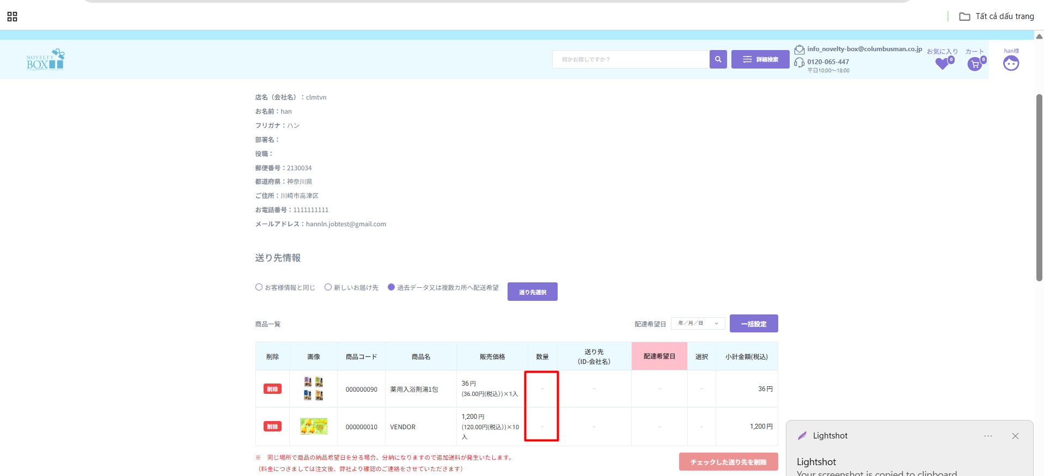Click the email envelope contact icon
Screen dimensions: 1044x476
pos(799,50)
